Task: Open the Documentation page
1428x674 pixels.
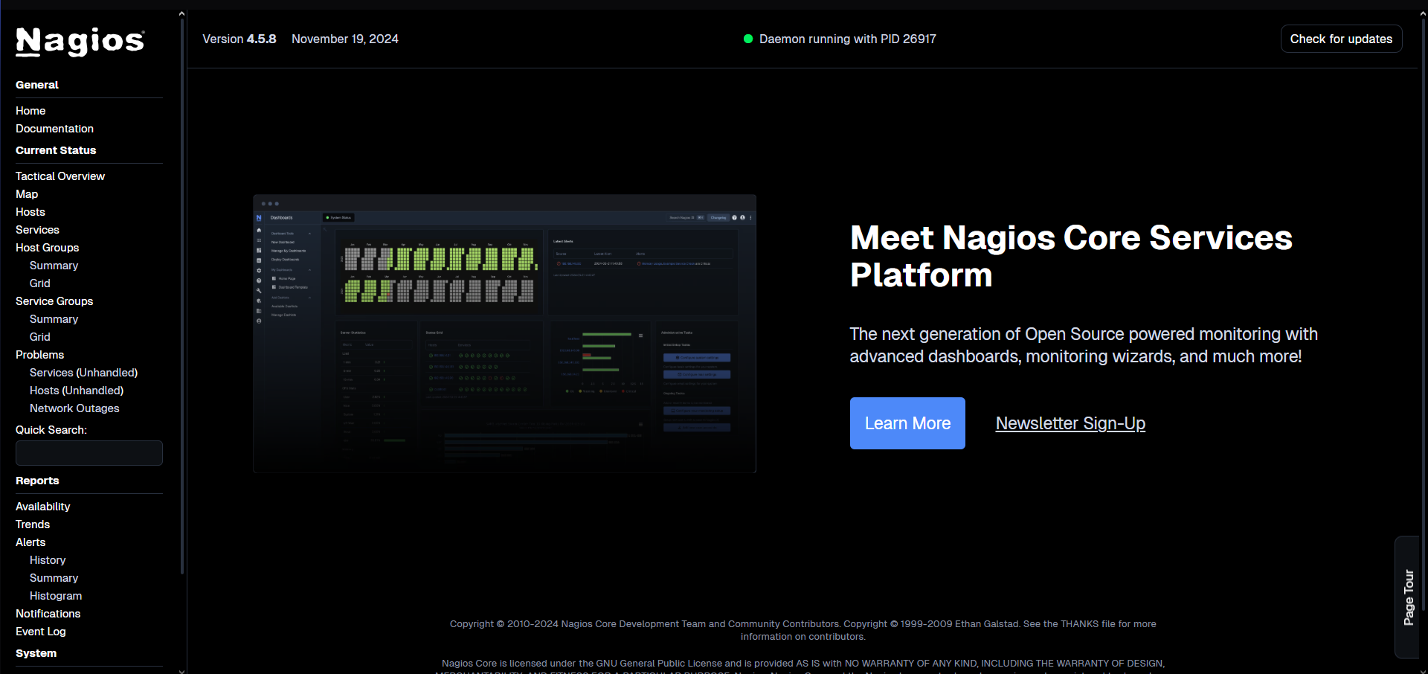Action: (x=54, y=129)
